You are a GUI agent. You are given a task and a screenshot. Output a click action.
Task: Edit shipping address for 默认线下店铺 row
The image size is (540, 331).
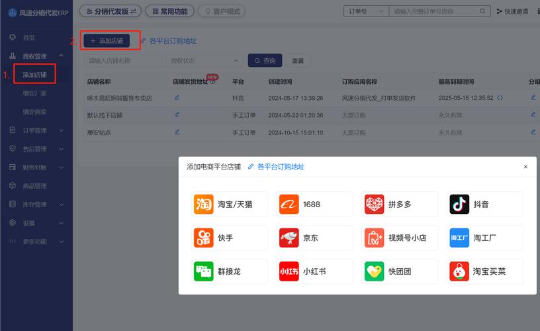pos(177,115)
